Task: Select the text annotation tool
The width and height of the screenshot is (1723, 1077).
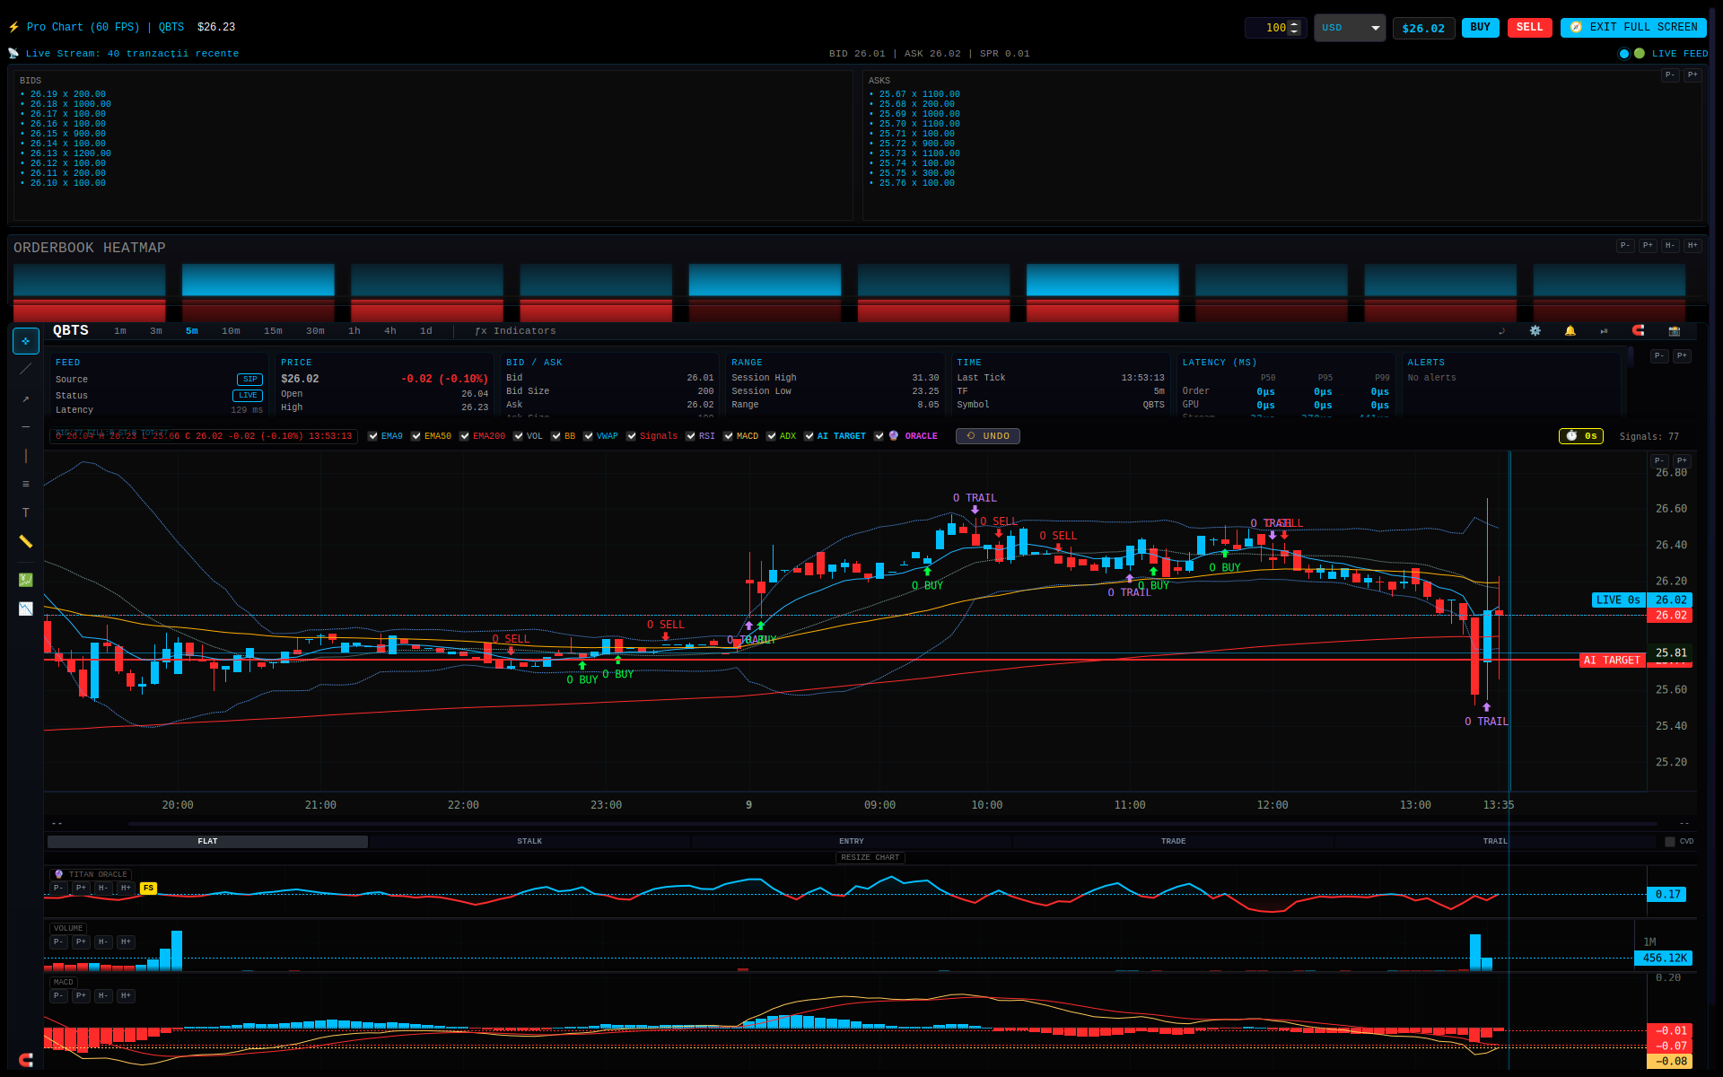Action: click(26, 512)
